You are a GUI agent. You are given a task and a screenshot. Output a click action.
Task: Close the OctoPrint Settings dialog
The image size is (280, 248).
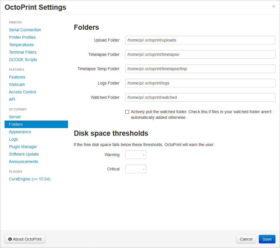point(274,6)
